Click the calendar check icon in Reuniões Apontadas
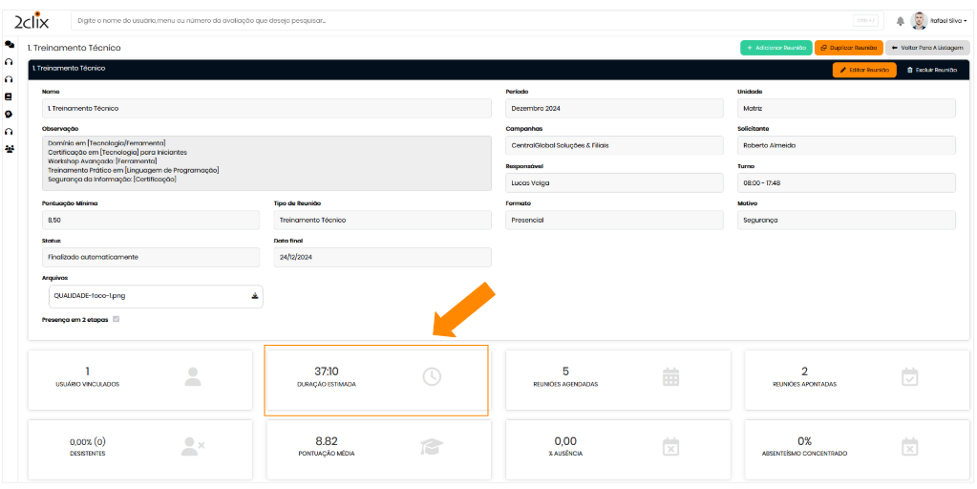Screen dimensions: 977x489 tap(909, 376)
